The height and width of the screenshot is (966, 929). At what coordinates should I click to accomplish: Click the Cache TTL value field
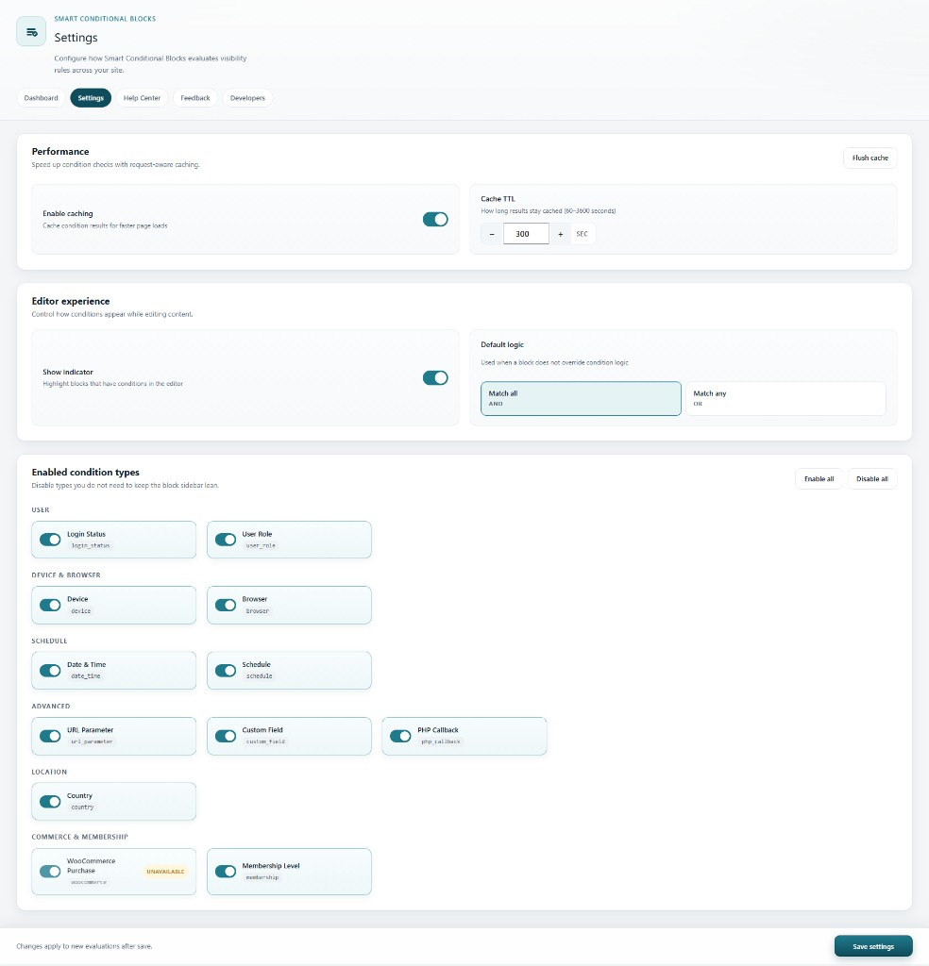tap(526, 234)
